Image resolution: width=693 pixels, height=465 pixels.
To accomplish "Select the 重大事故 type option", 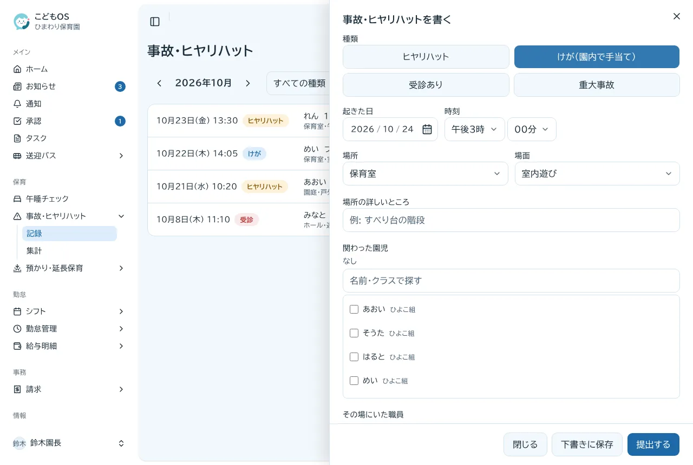I will coord(597,85).
